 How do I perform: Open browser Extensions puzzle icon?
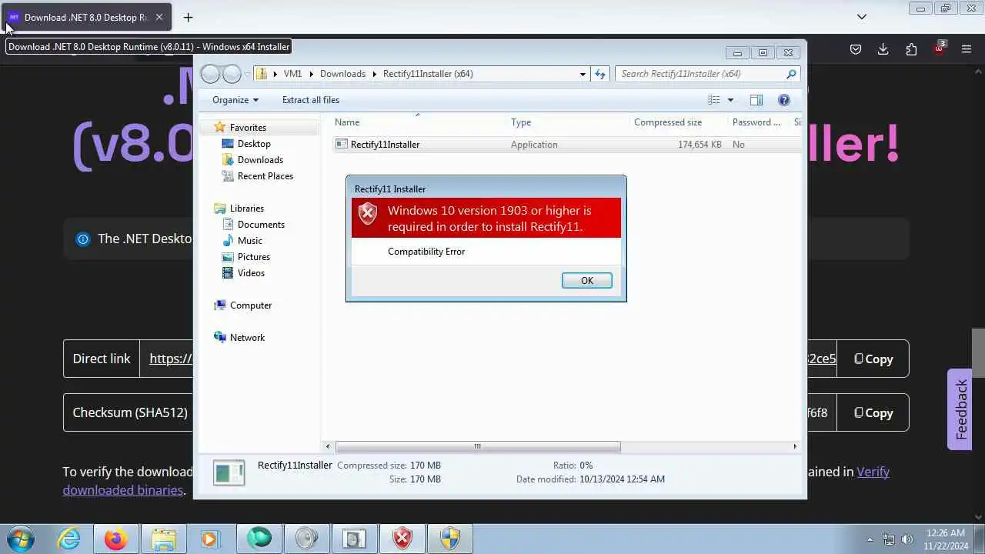point(911,49)
